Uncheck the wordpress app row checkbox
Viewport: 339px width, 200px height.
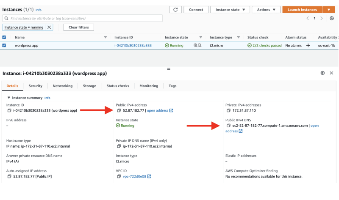click(4, 45)
